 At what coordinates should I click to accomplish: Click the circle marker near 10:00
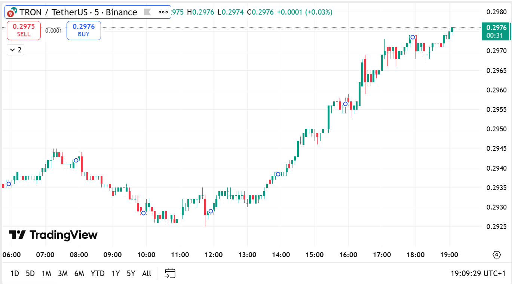tap(143, 213)
